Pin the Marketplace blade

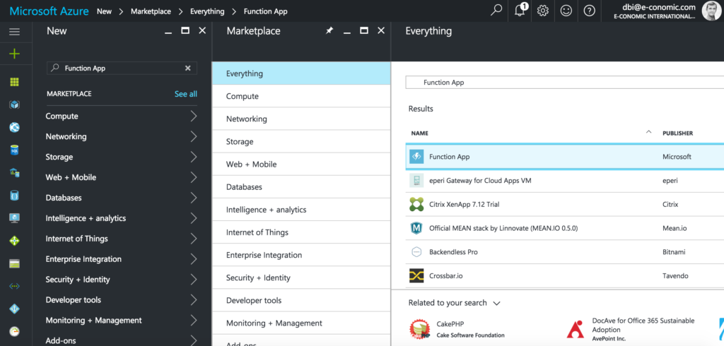pos(329,31)
